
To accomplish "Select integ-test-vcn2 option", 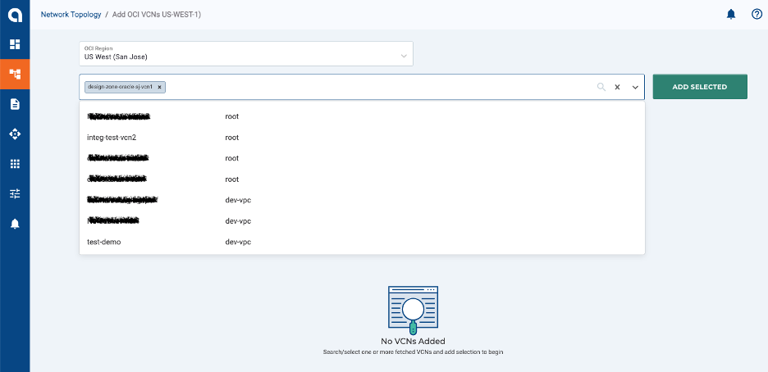I will point(362,138).
